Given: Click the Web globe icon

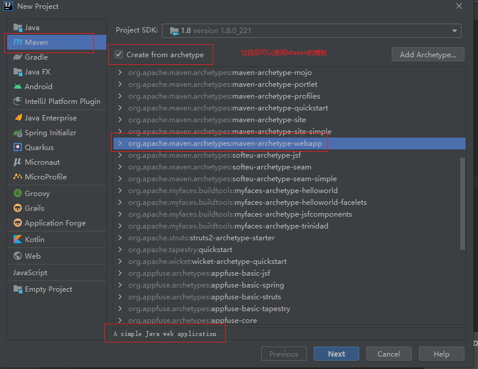Looking at the screenshot, I should [x=18, y=256].
